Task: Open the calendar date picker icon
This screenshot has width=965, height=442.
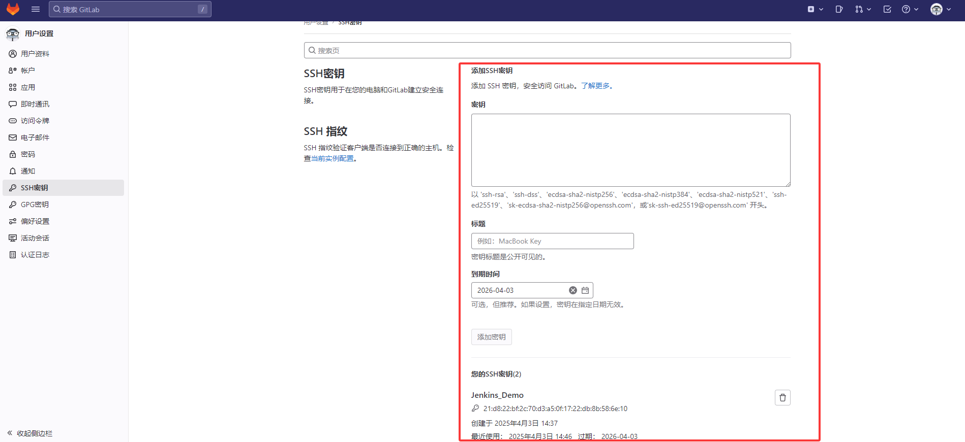Action: click(585, 290)
